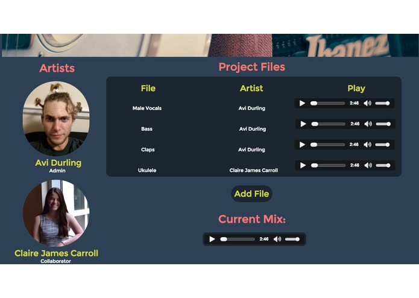Click the 2:46 duration of Bass
The width and height of the screenshot is (419, 298).
click(355, 124)
